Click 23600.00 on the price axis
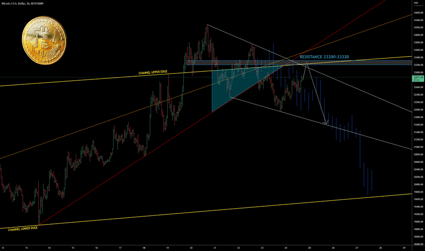The image size is (425, 251). 419,50
